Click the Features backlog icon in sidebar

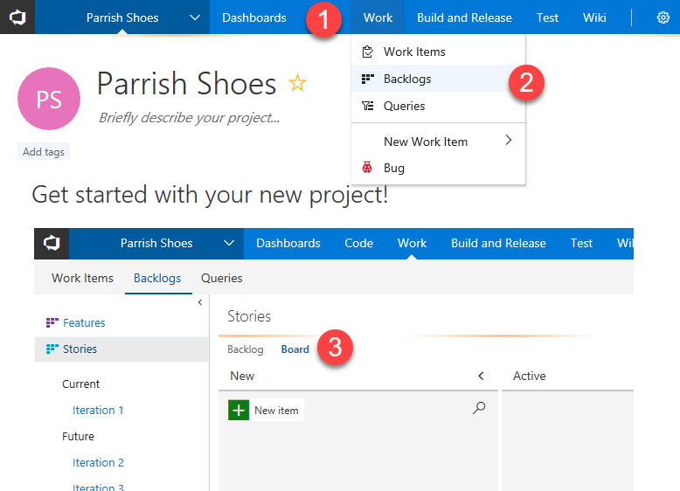click(x=52, y=322)
